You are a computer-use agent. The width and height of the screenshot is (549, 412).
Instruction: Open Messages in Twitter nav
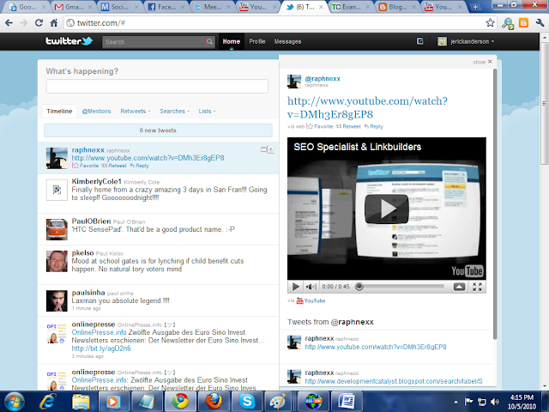click(287, 41)
